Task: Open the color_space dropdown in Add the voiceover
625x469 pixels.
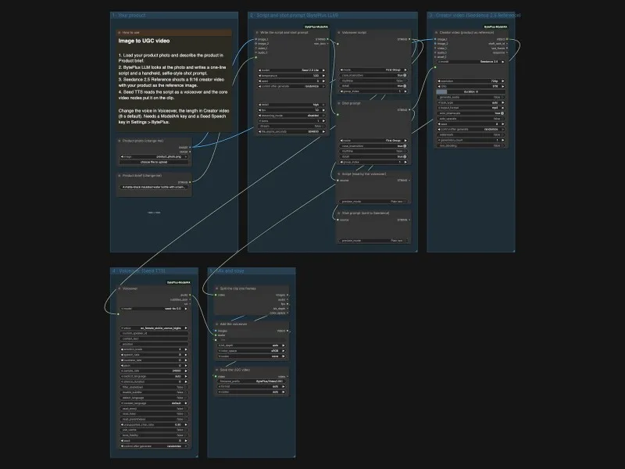Action: tap(252, 351)
